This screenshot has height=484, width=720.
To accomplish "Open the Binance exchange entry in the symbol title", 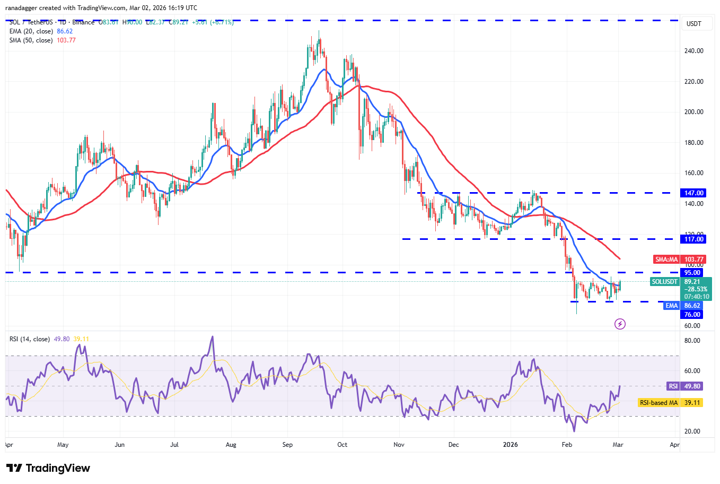I will click(x=83, y=22).
